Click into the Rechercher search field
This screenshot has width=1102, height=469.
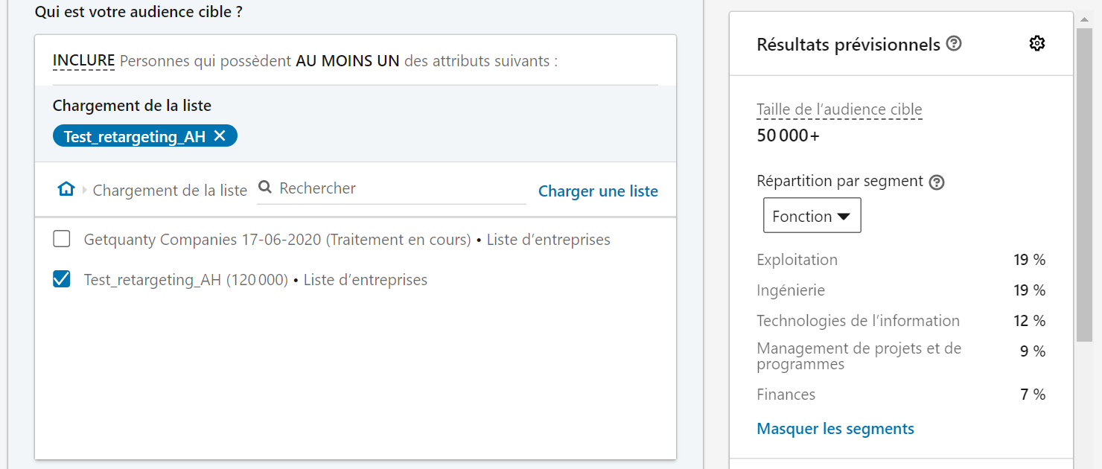[x=398, y=188]
